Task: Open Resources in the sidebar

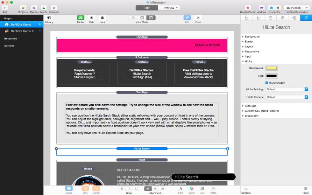Action: coord(11,38)
